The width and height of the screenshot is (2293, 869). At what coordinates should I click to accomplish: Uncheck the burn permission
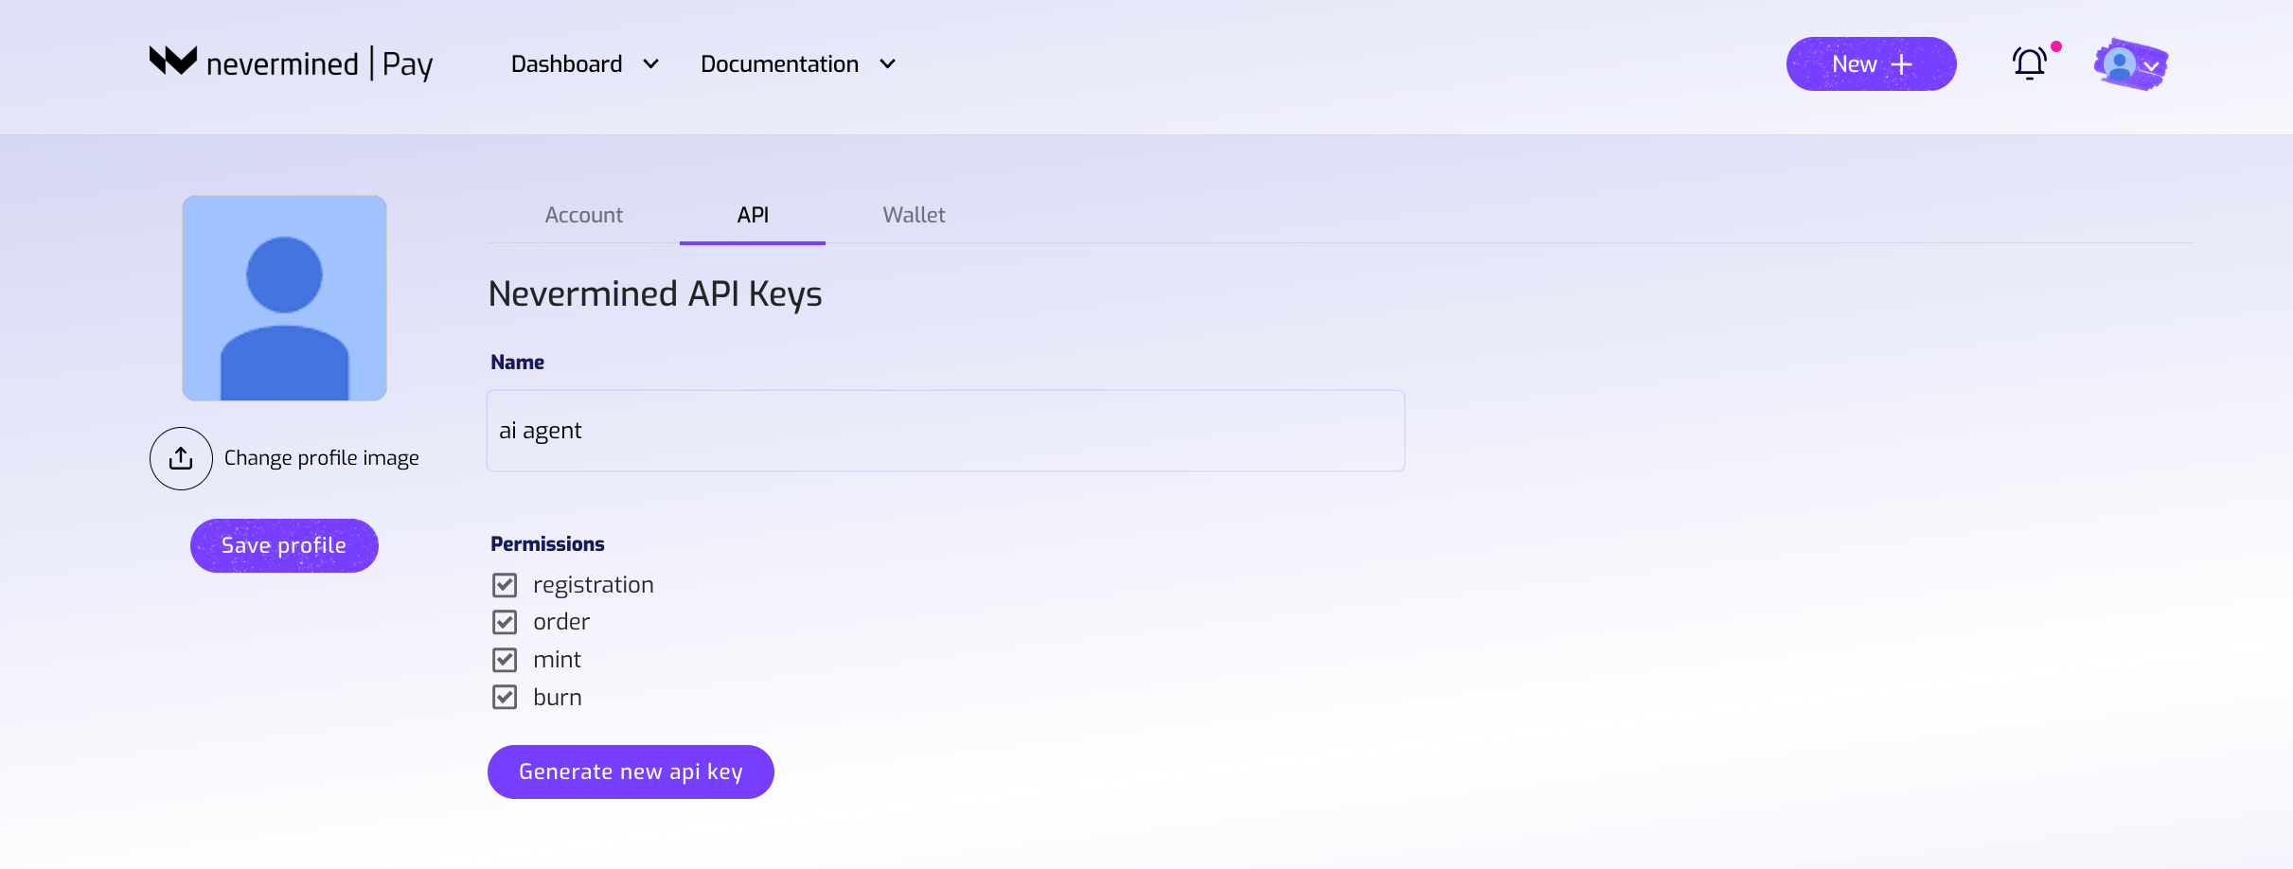point(505,697)
